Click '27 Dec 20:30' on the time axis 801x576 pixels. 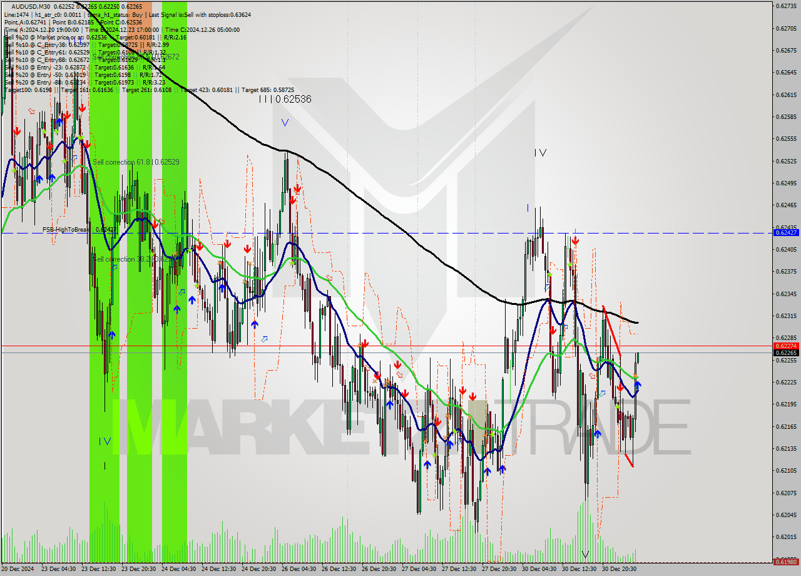point(499,569)
